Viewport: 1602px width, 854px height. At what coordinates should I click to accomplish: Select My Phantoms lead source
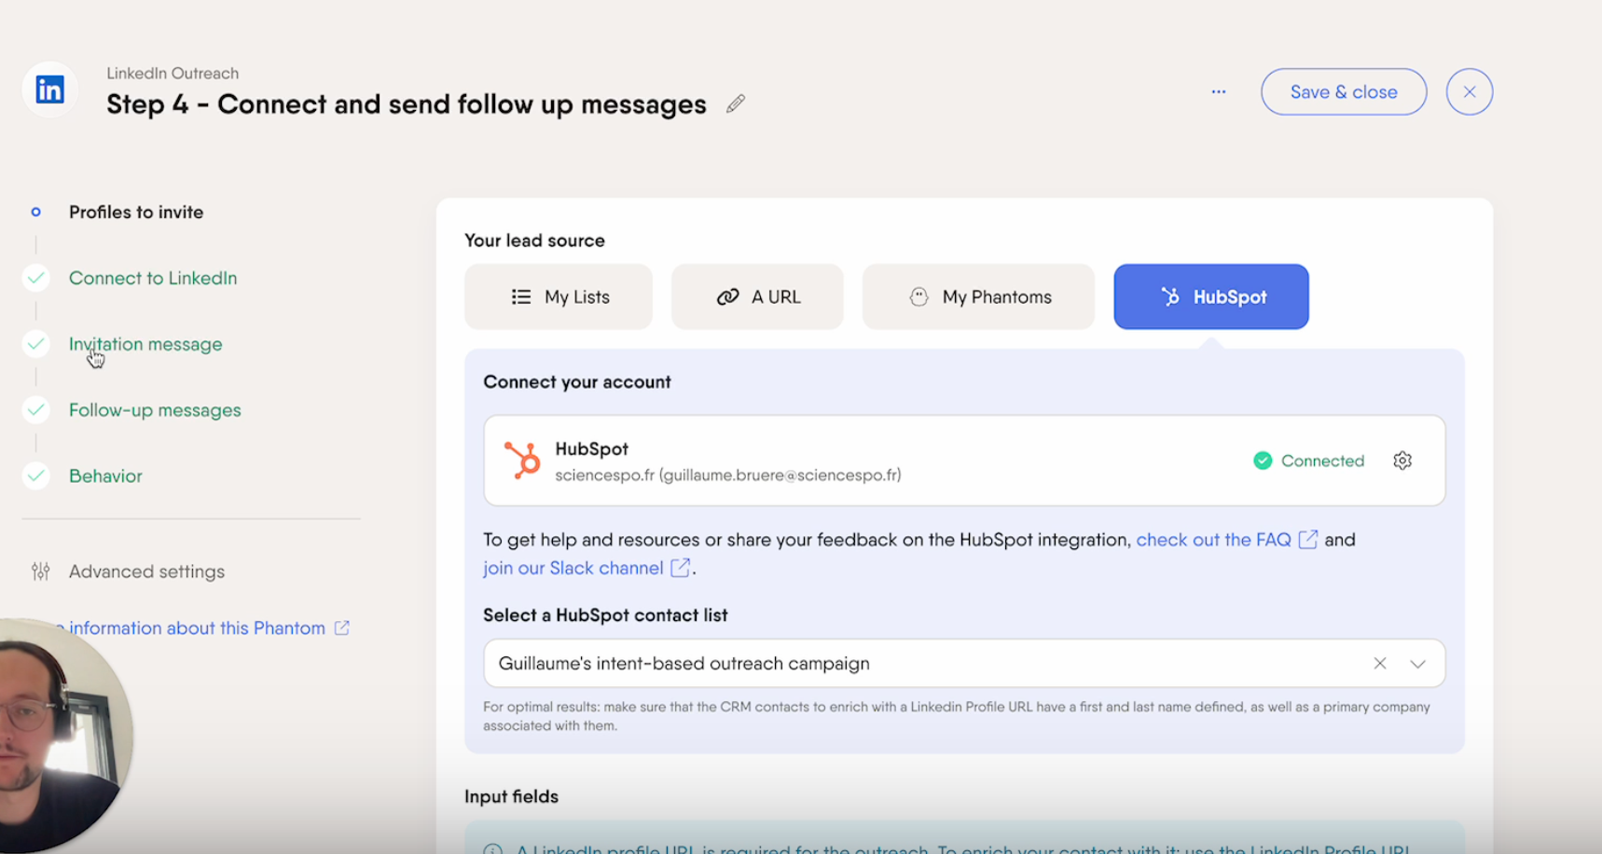(x=978, y=296)
